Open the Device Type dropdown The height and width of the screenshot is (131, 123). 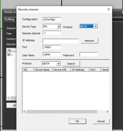(x=59, y=26)
